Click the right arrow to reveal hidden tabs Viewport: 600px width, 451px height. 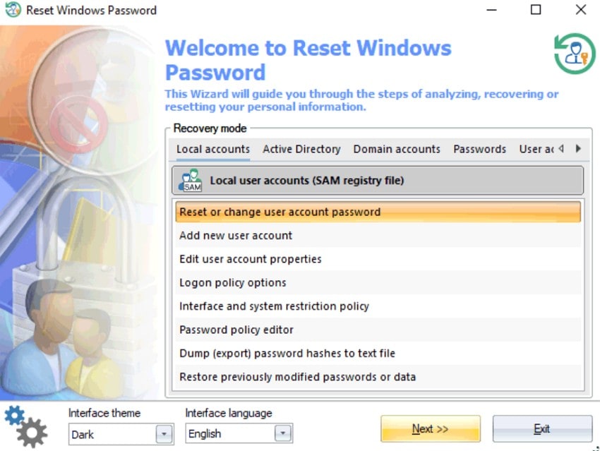click(577, 148)
